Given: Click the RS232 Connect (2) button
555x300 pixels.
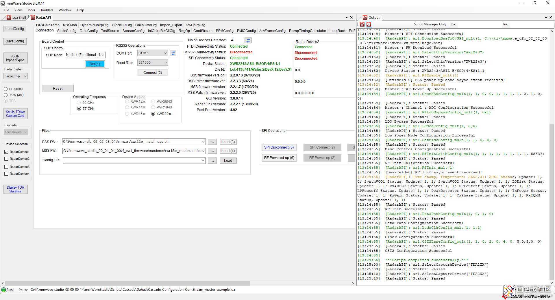Looking at the screenshot, I should coord(153,73).
